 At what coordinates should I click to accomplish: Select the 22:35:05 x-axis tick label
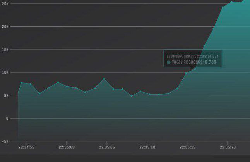[x=107, y=147]
